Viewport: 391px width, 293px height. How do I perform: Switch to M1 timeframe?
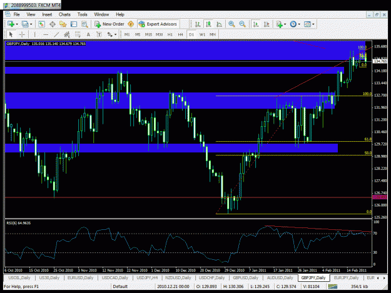coord(127,34)
